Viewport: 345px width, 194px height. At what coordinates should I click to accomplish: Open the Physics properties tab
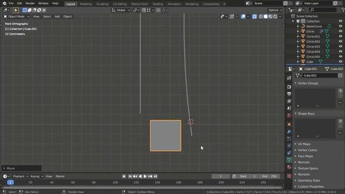[289, 145]
